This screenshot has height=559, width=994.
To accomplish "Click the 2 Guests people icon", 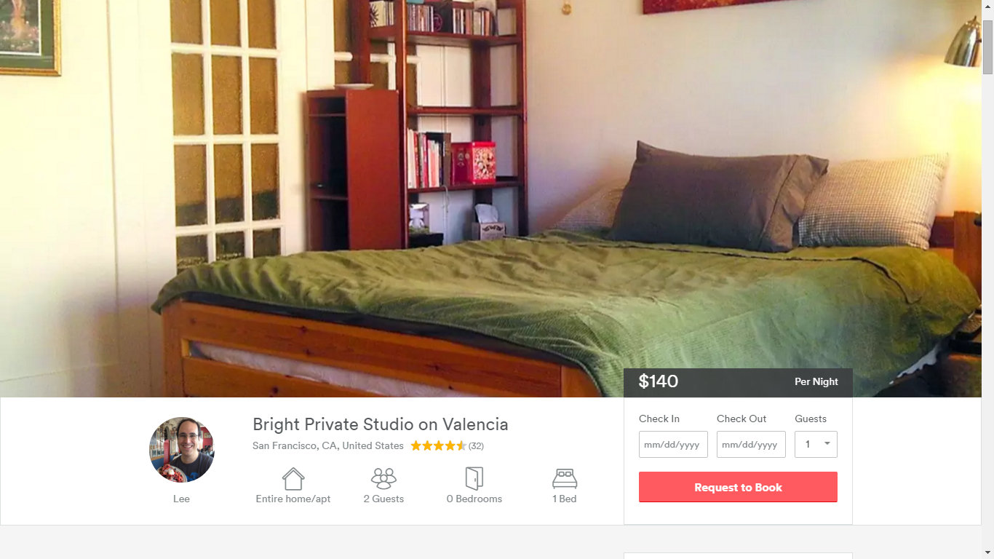I will (x=383, y=478).
